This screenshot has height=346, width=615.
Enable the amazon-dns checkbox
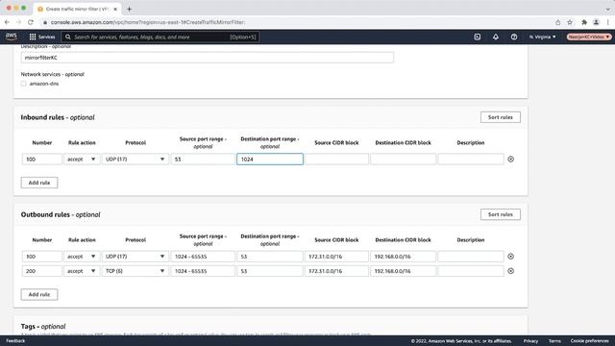pyautogui.click(x=23, y=84)
